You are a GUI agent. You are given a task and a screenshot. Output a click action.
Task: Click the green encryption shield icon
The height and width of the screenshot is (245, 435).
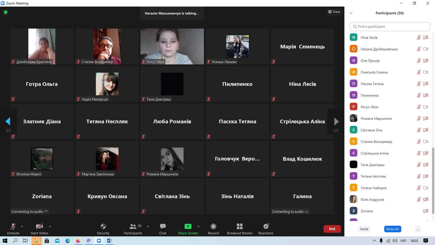point(6,12)
